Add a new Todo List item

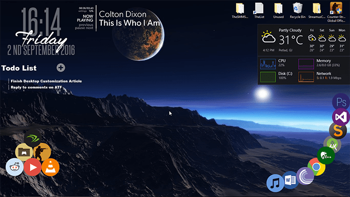(61, 68)
